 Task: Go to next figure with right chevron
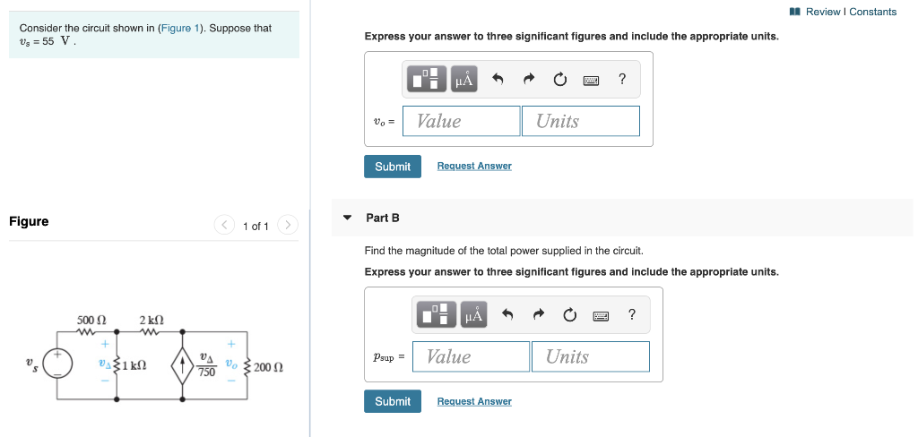(288, 225)
